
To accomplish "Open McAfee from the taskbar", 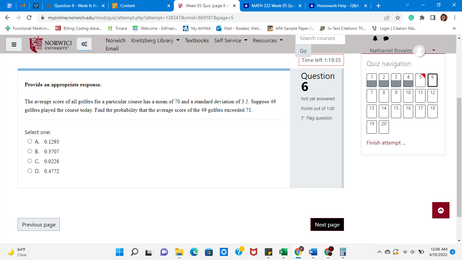I will 253,252.
